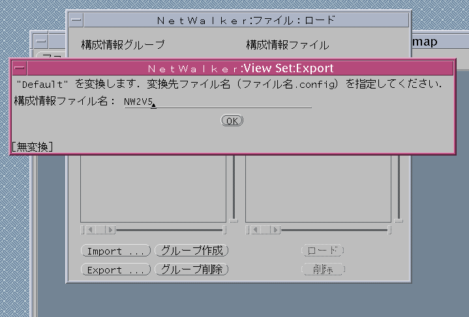Click the [無変換] input mode status text

[x=33, y=146]
